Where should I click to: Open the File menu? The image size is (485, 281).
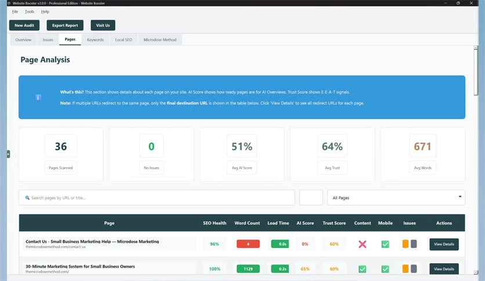click(x=15, y=12)
